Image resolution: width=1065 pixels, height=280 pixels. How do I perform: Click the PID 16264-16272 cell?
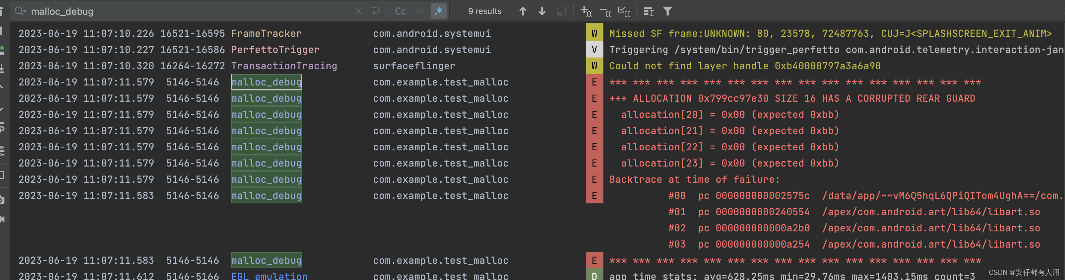(x=192, y=66)
